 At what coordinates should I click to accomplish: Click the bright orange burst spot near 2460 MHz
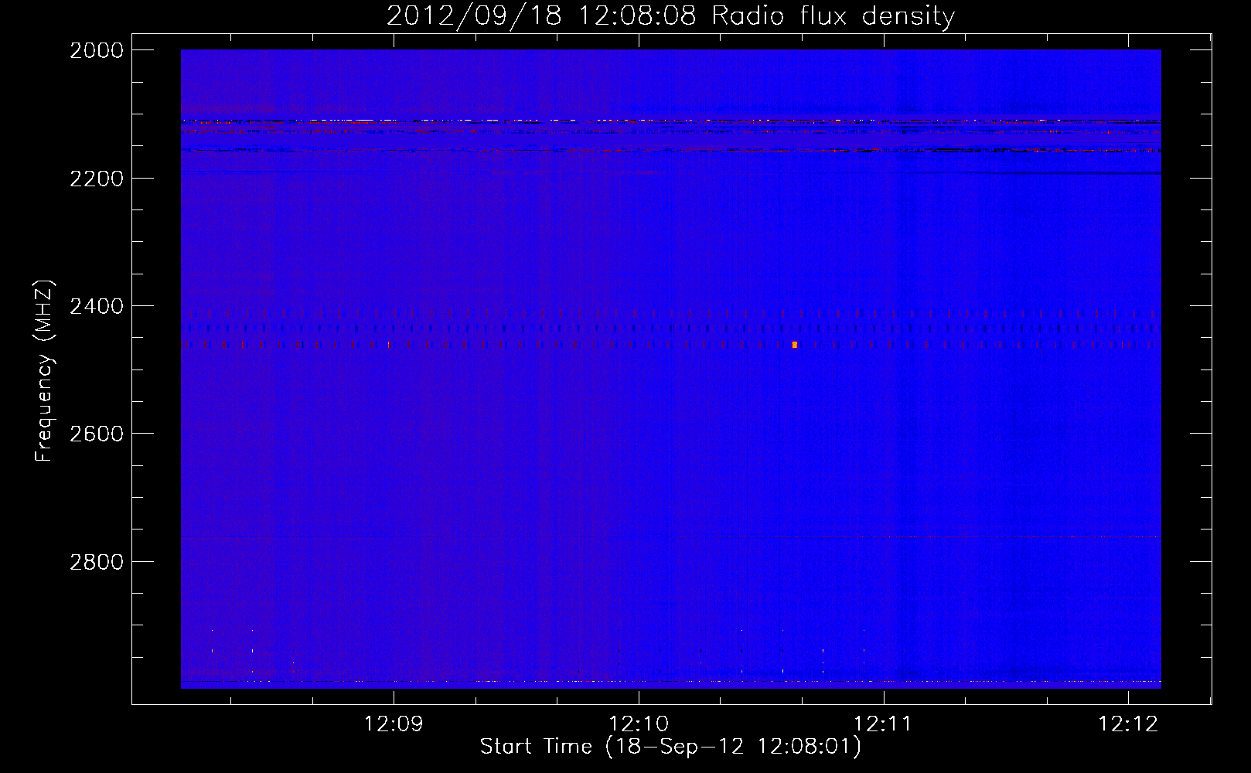794,345
